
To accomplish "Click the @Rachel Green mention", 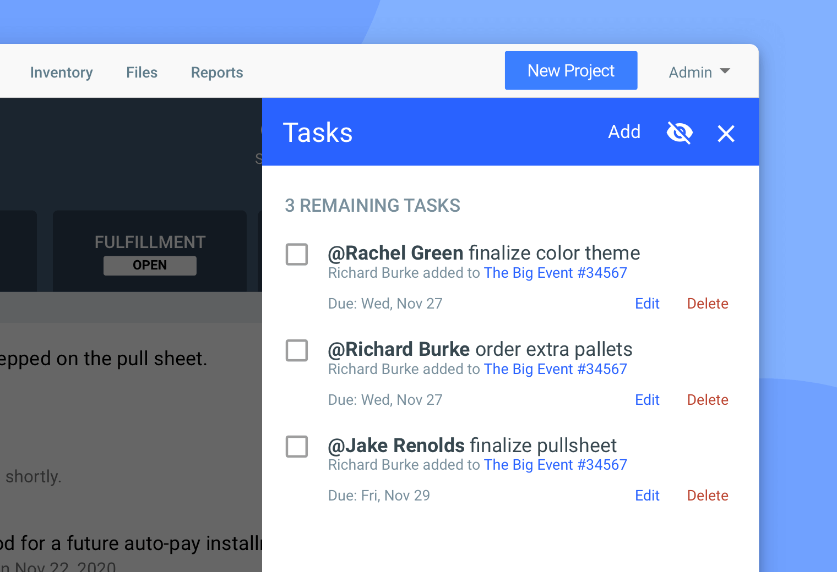I will (395, 253).
